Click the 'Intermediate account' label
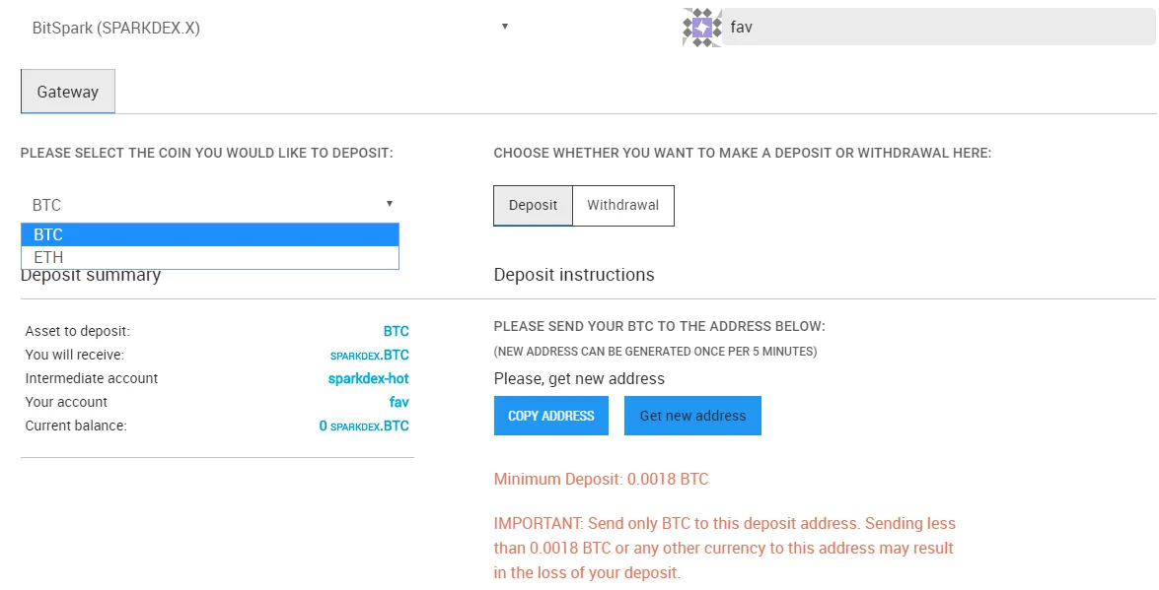 click(x=92, y=378)
